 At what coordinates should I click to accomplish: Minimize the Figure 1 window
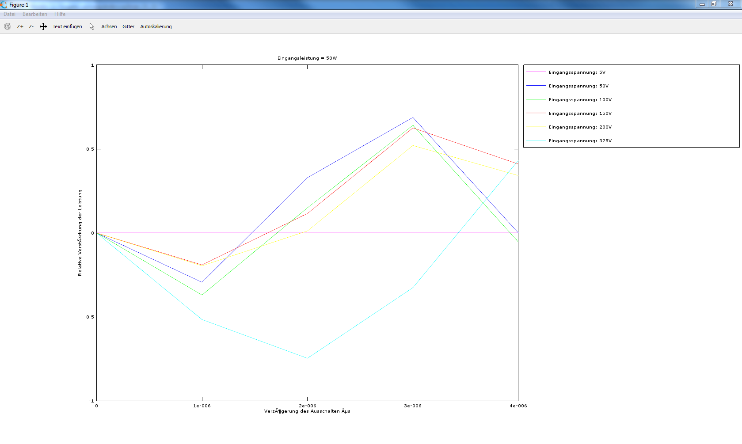[702, 4]
